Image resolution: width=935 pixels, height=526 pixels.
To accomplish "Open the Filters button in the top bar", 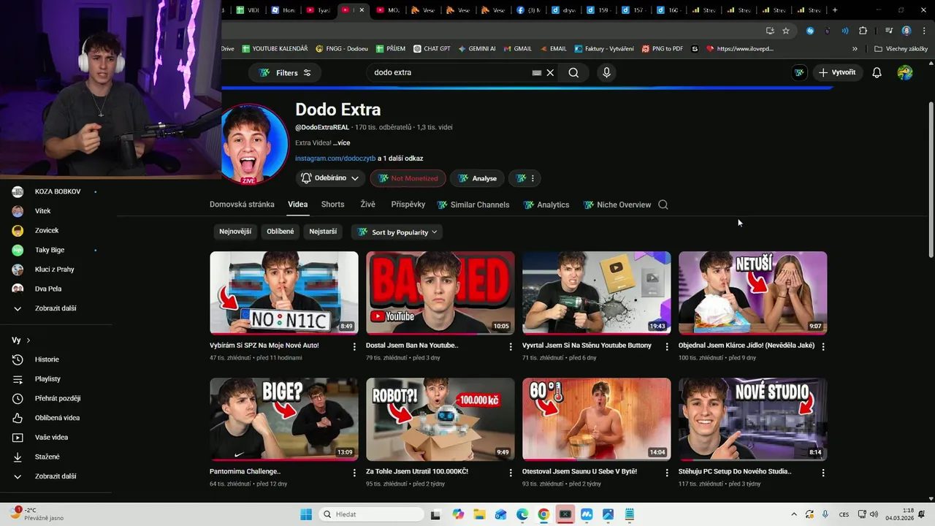I will (x=285, y=72).
